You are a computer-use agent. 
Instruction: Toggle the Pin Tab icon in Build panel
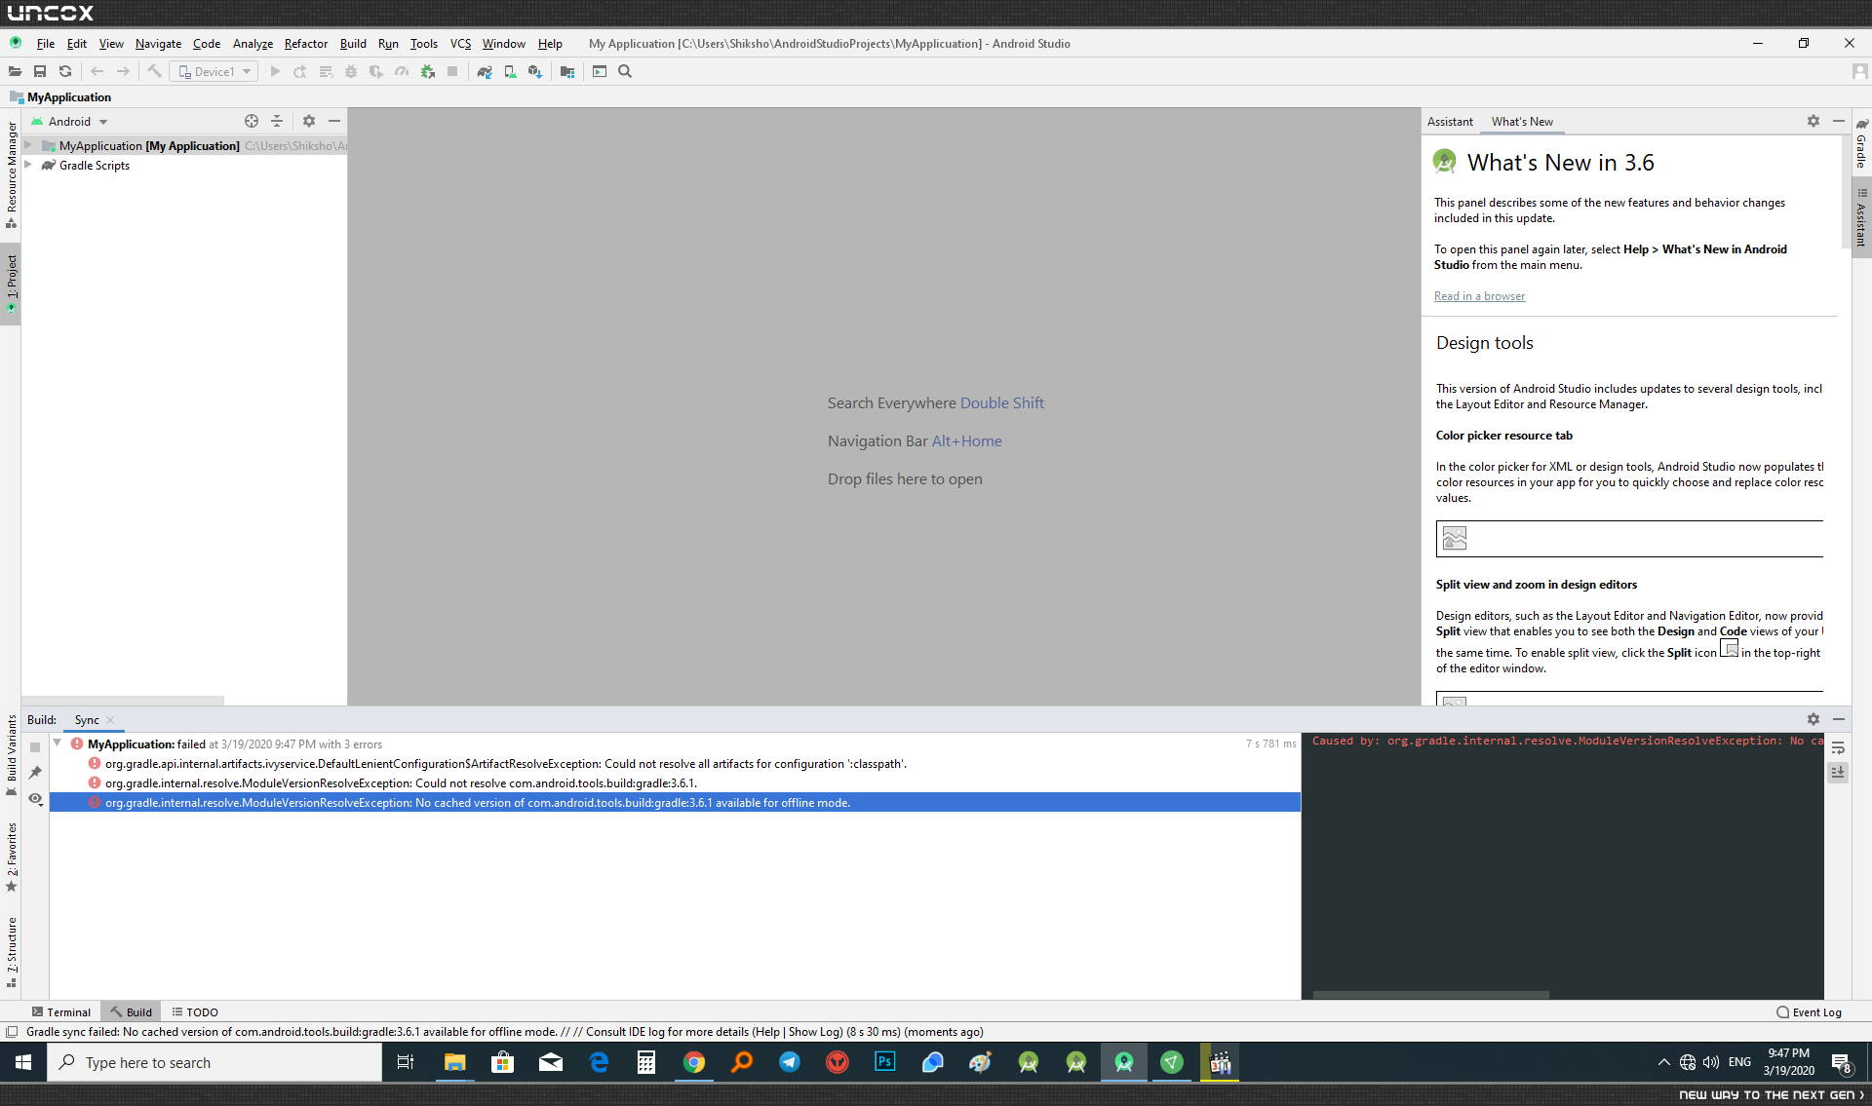[35, 773]
